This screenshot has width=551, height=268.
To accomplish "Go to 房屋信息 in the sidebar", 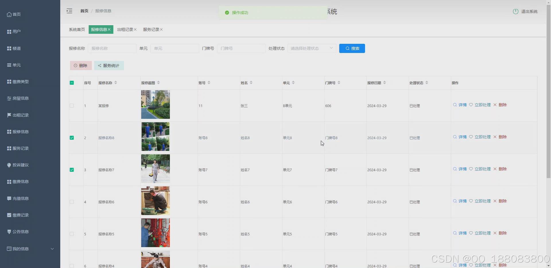I will click(20, 98).
